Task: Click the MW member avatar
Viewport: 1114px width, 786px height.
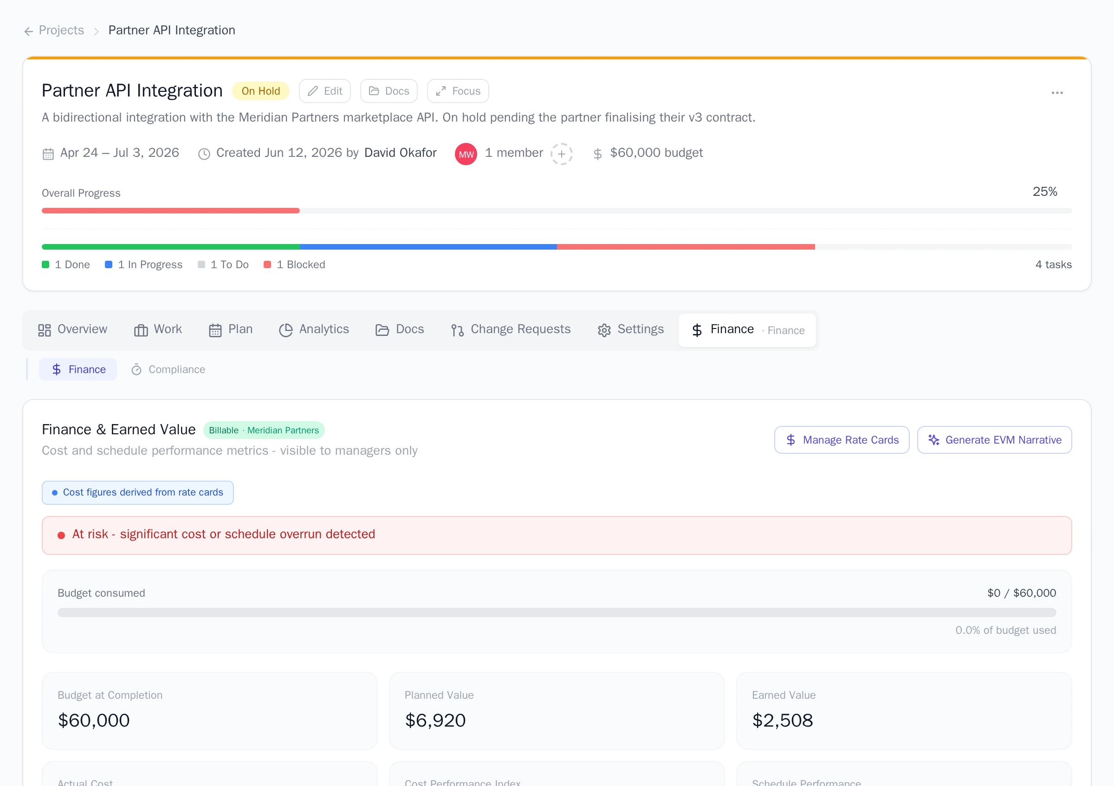Action: pos(466,154)
